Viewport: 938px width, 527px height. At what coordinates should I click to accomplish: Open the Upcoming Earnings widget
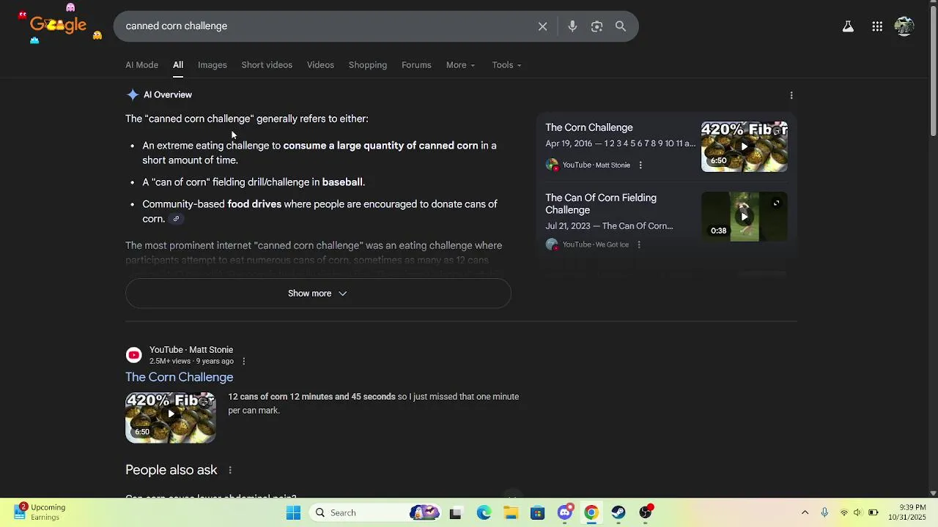click(x=41, y=512)
